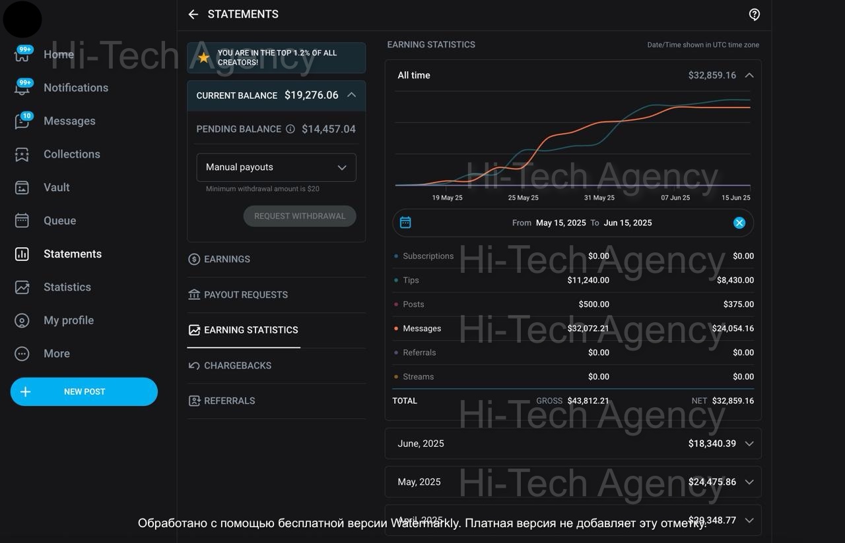
Task: Open the date range calendar icon
Action: pyautogui.click(x=405, y=223)
